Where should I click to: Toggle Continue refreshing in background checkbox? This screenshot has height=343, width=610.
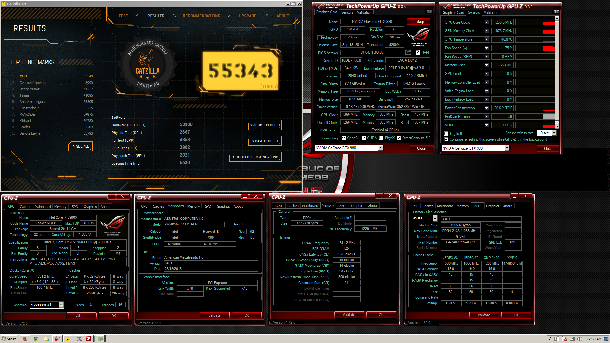pyautogui.click(x=446, y=139)
